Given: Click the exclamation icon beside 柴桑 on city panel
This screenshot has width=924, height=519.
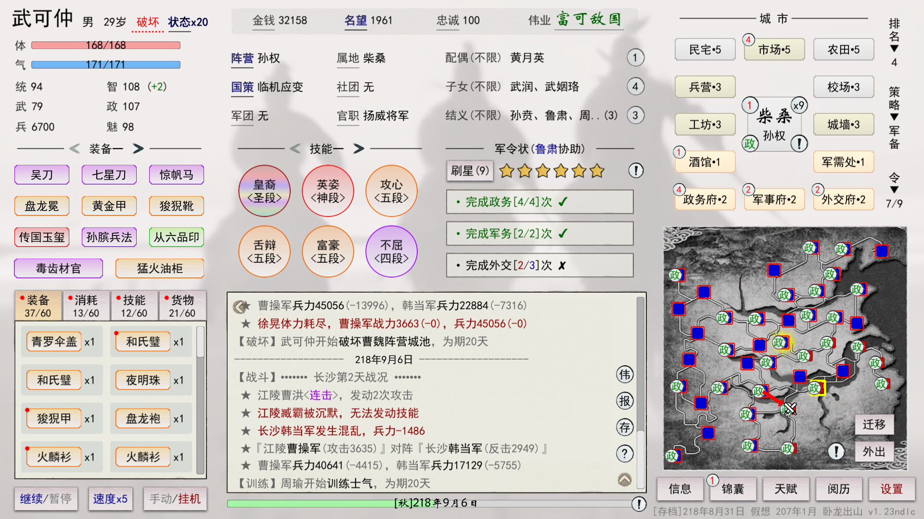Looking at the screenshot, I should pyautogui.click(x=798, y=143).
